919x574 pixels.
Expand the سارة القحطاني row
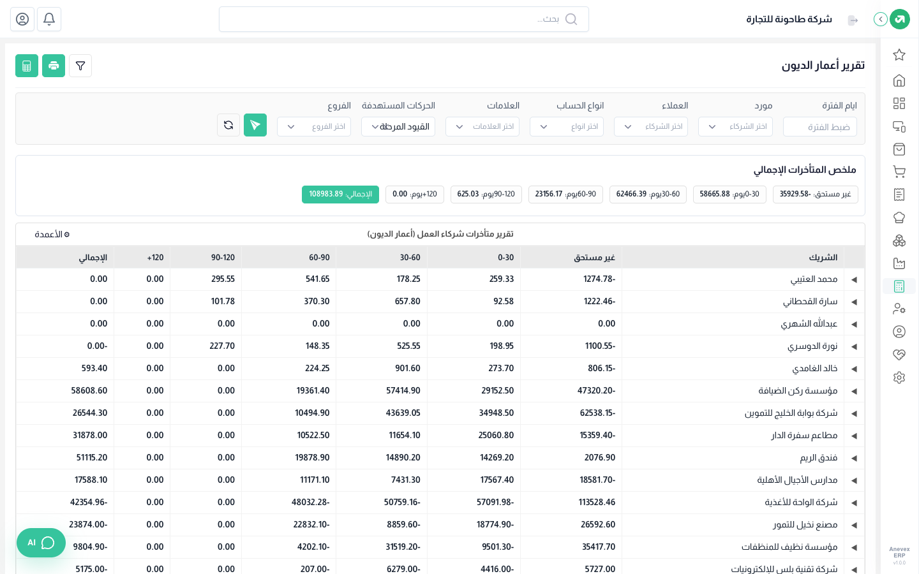(854, 302)
